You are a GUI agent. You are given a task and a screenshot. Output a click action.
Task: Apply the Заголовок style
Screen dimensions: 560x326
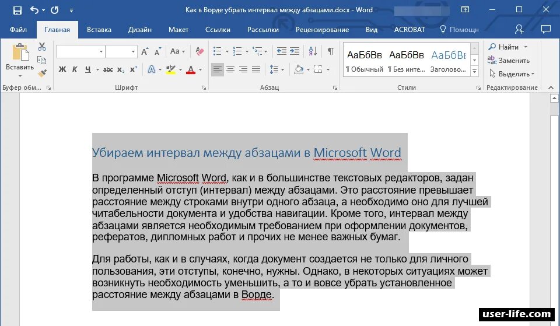coord(449,61)
